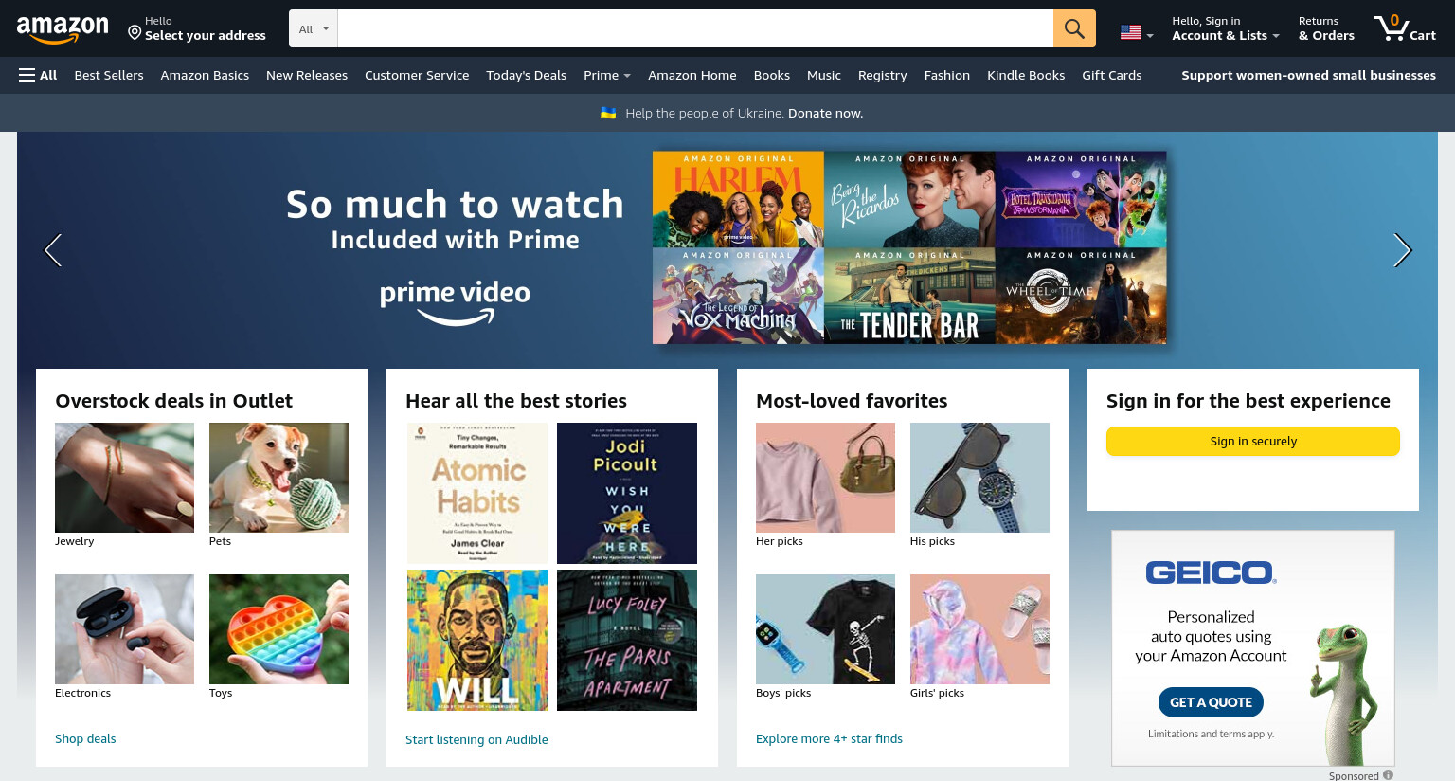1455x781 pixels.
Task: Click The Legend of Vox Machina tile
Action: [x=738, y=296]
